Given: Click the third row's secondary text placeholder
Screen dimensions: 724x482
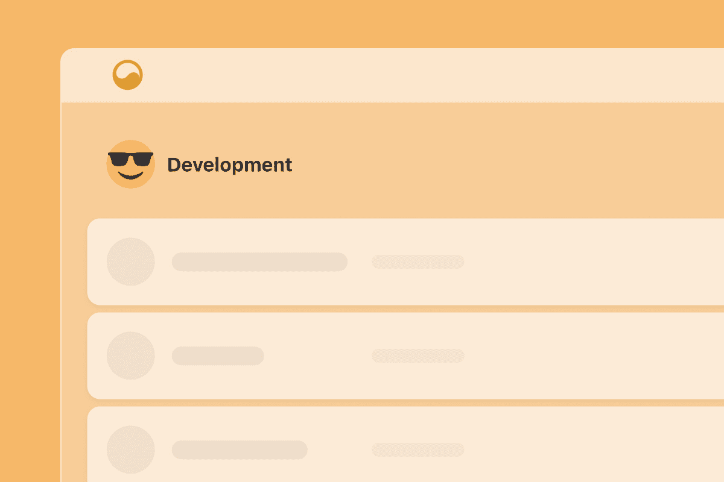Looking at the screenshot, I should coord(418,449).
